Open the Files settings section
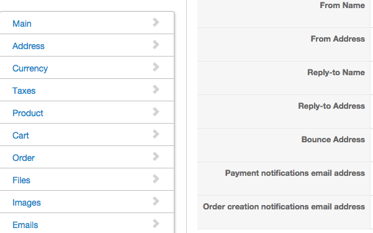Screen dimensions: 373x233 pyautogui.click(x=21, y=180)
